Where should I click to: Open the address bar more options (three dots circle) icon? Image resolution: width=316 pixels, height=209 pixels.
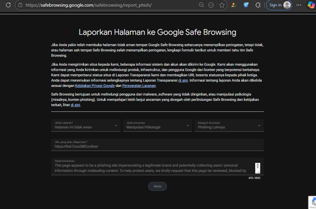(211, 5)
